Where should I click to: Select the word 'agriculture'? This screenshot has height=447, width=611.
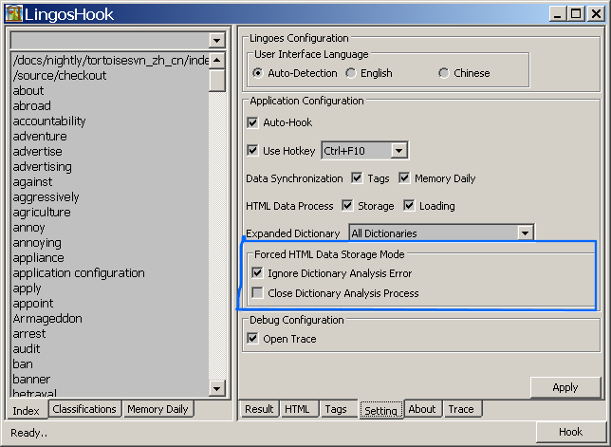pyautogui.click(x=110, y=212)
